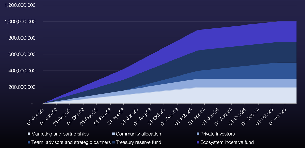Image resolution: width=306 pixels, height=149 pixels.
Task: Click the Ecosystem incentive fund legend swatch
Action: [x=198, y=142]
